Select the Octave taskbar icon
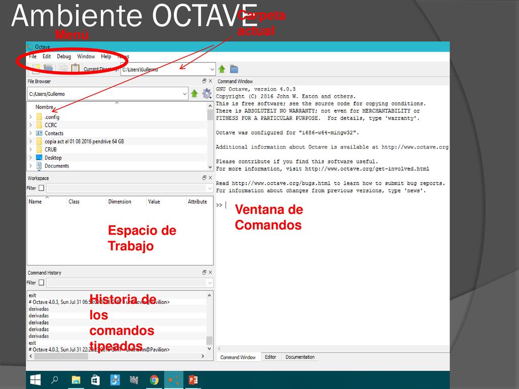 pyautogui.click(x=173, y=380)
